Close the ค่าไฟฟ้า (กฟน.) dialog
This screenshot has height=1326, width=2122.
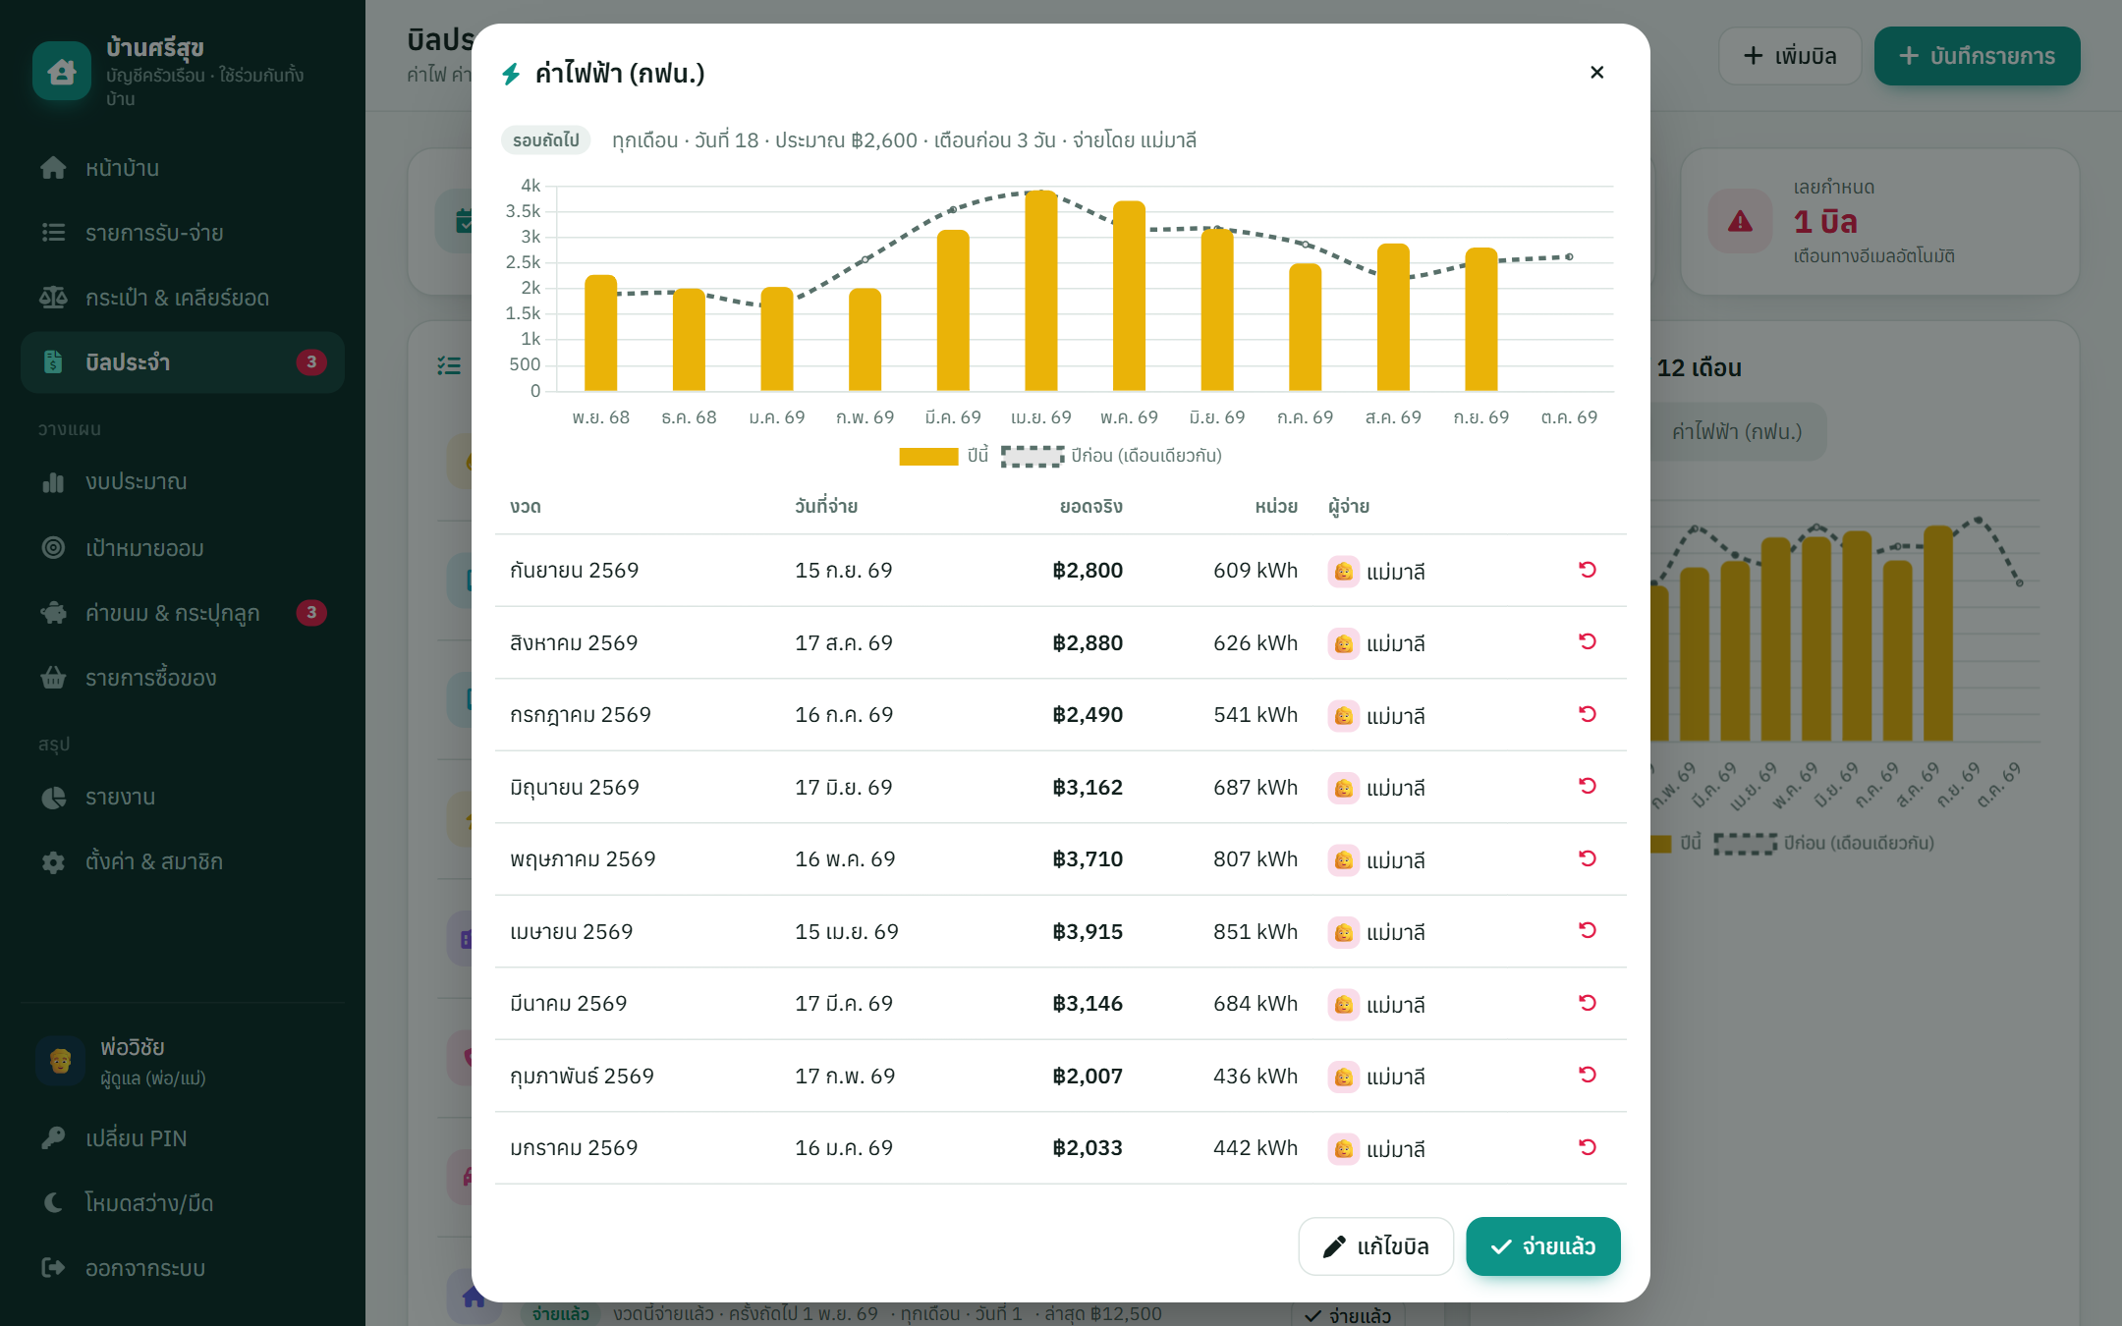(1596, 73)
